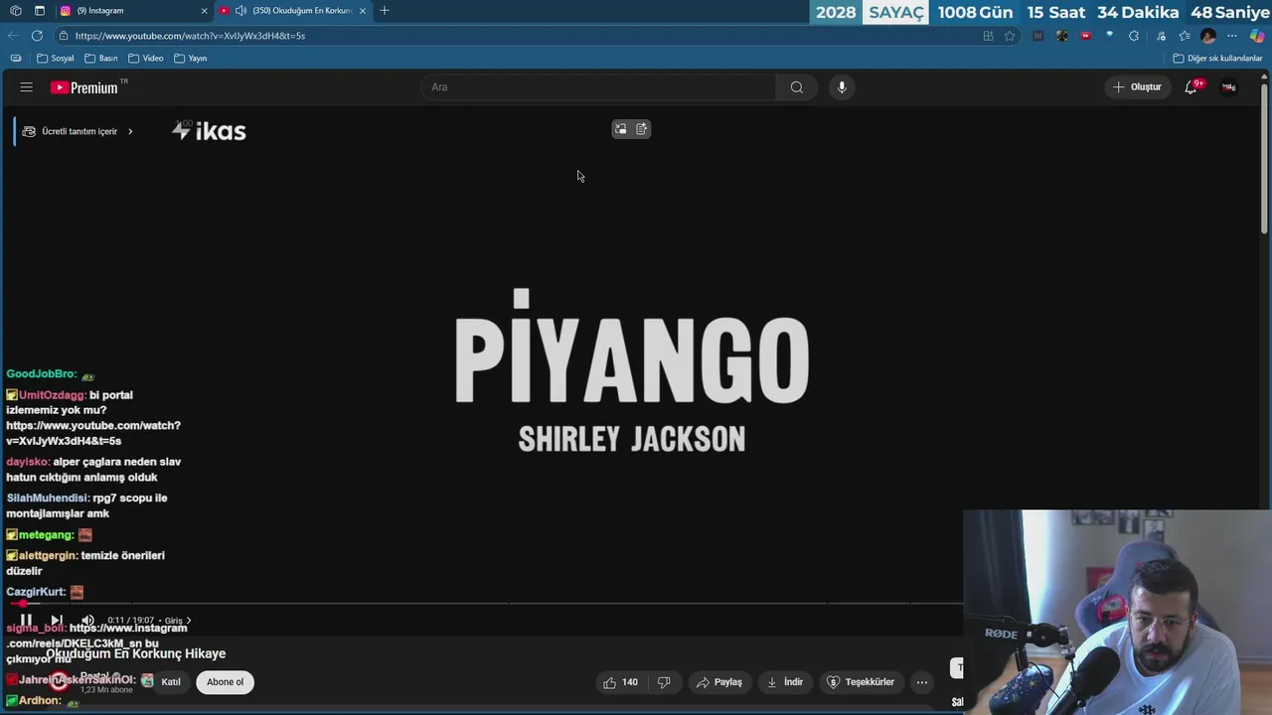
Task: Open the YouTube notifications bell
Action: tap(1191, 87)
